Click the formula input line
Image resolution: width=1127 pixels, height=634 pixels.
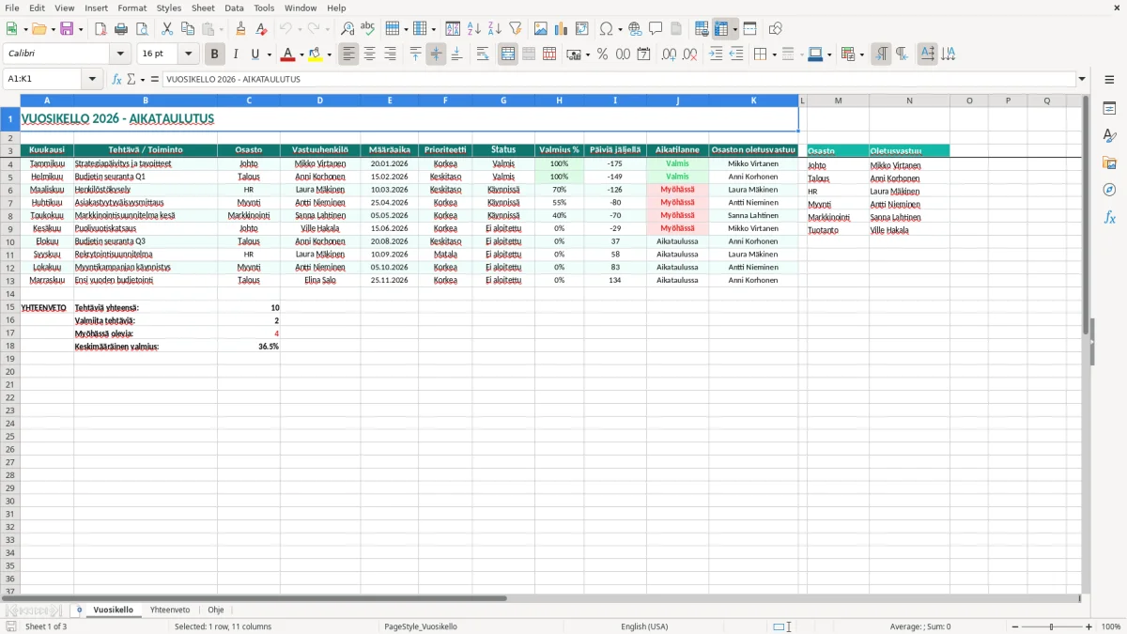pyautogui.click(x=618, y=79)
